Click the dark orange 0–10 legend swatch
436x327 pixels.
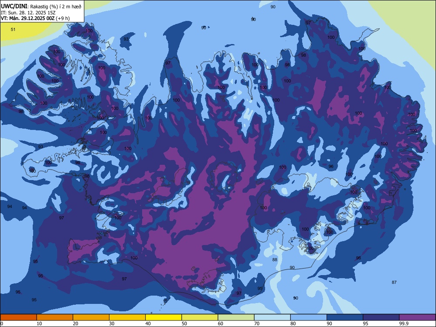[18, 317]
